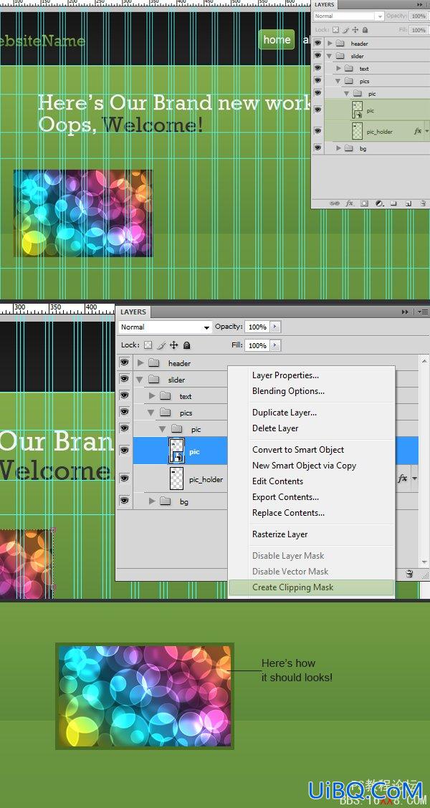The image size is (430, 808).
Task: Choose Blending Options from context menu
Action: click(x=288, y=391)
